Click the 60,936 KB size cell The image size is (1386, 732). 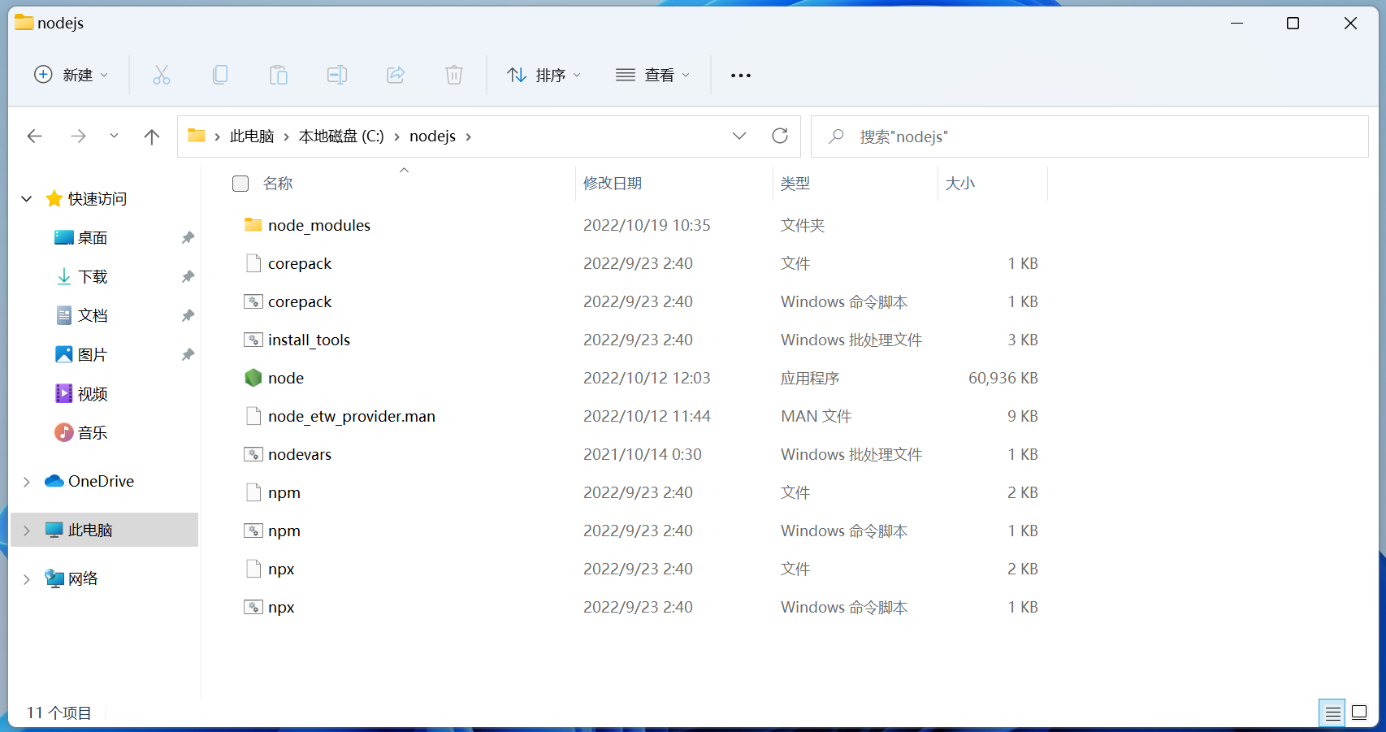(x=1003, y=378)
